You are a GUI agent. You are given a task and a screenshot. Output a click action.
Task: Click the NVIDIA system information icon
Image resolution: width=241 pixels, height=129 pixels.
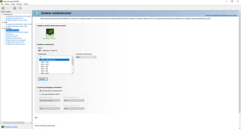(3, 127)
